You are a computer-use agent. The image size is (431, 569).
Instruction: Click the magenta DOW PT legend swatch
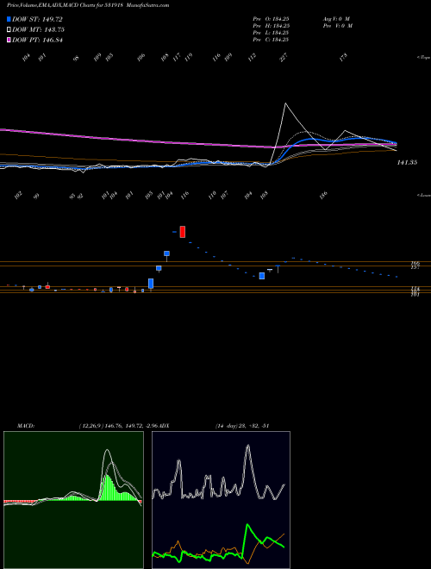click(9, 41)
